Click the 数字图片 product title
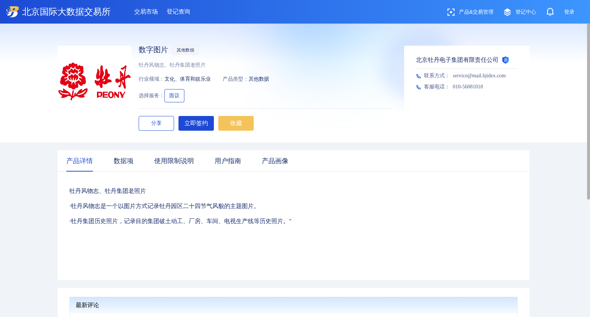 pos(153,50)
